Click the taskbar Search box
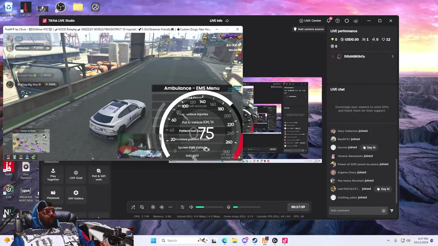 pyautogui.click(x=183, y=241)
